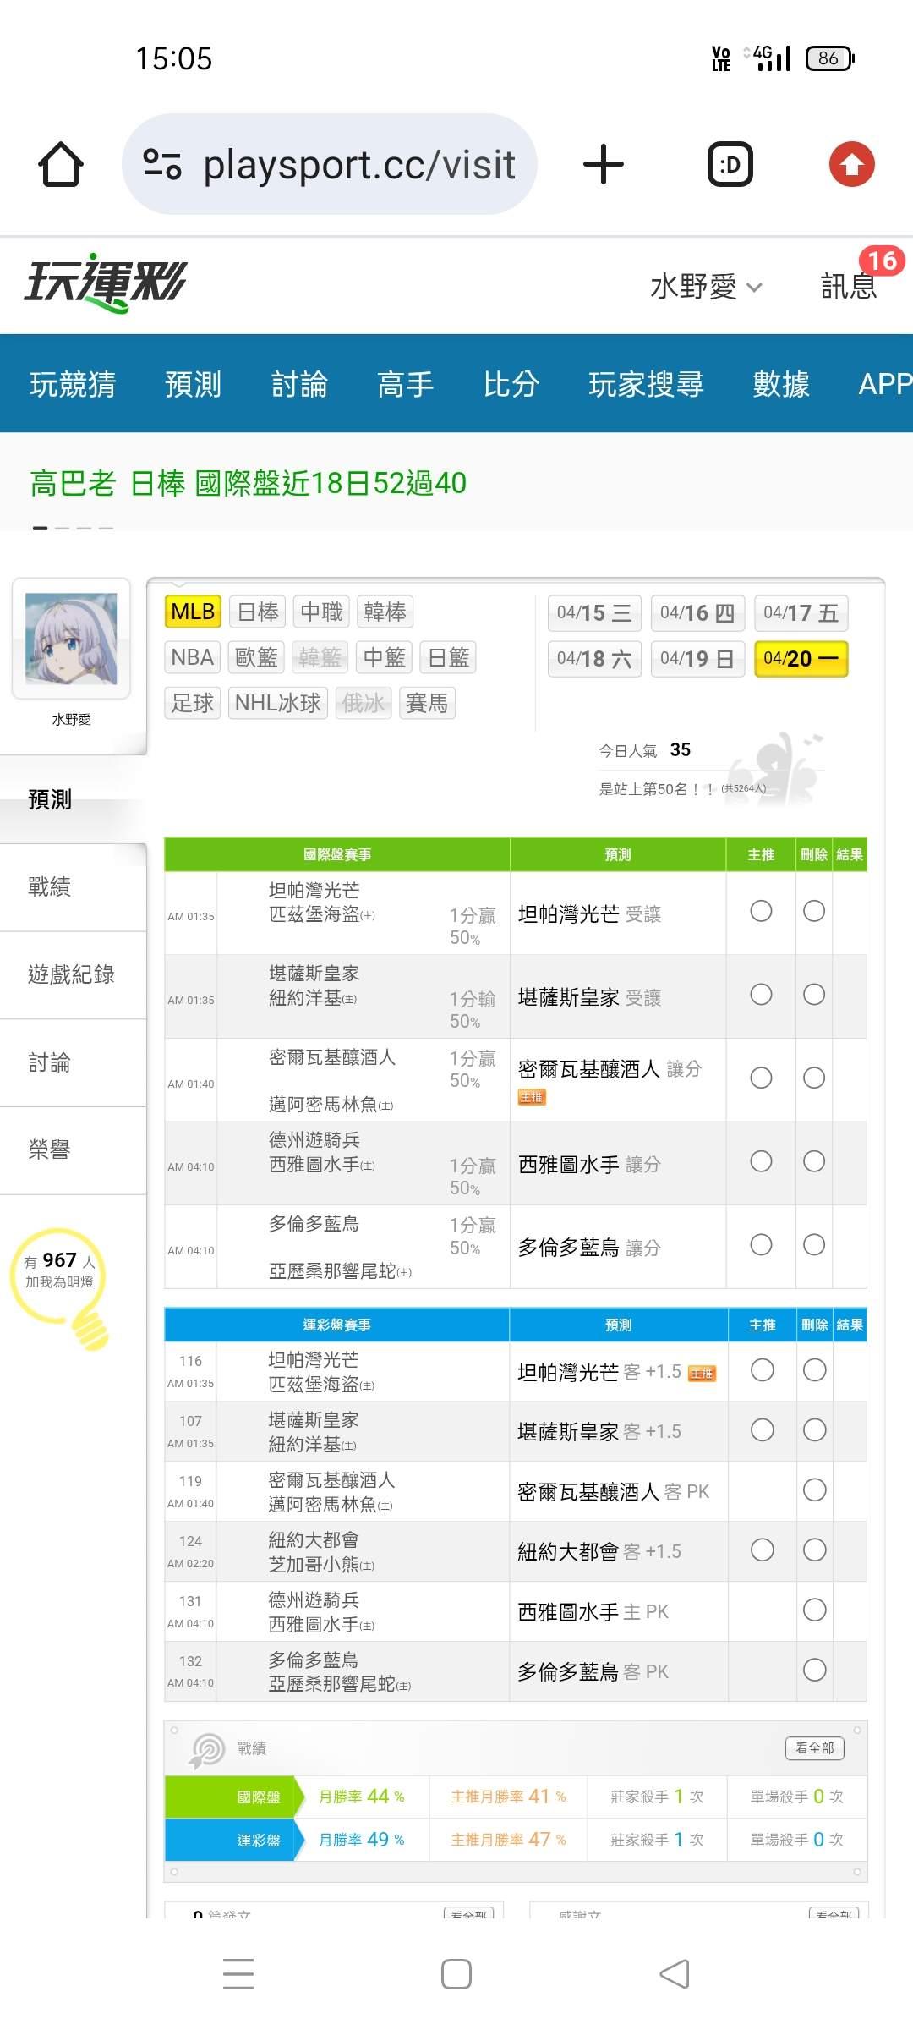Open a new tab with plus icon
913x2030 pixels.
604,164
